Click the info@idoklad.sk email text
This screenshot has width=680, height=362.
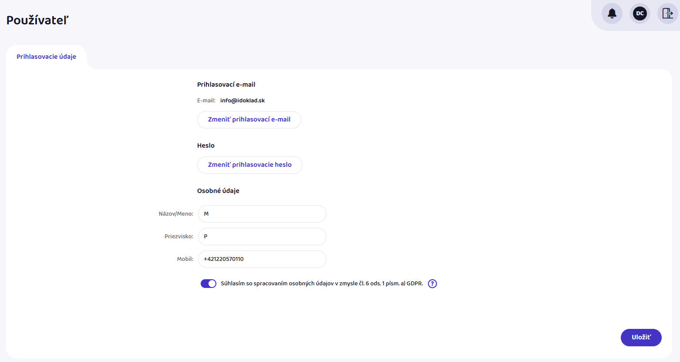pyautogui.click(x=242, y=101)
